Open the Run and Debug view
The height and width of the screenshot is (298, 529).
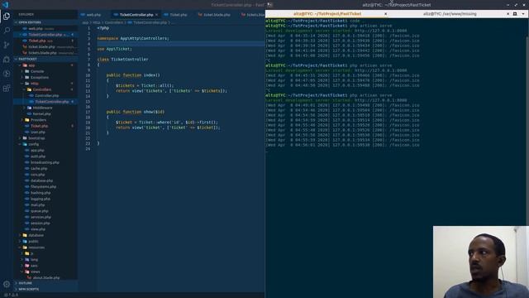[7, 60]
